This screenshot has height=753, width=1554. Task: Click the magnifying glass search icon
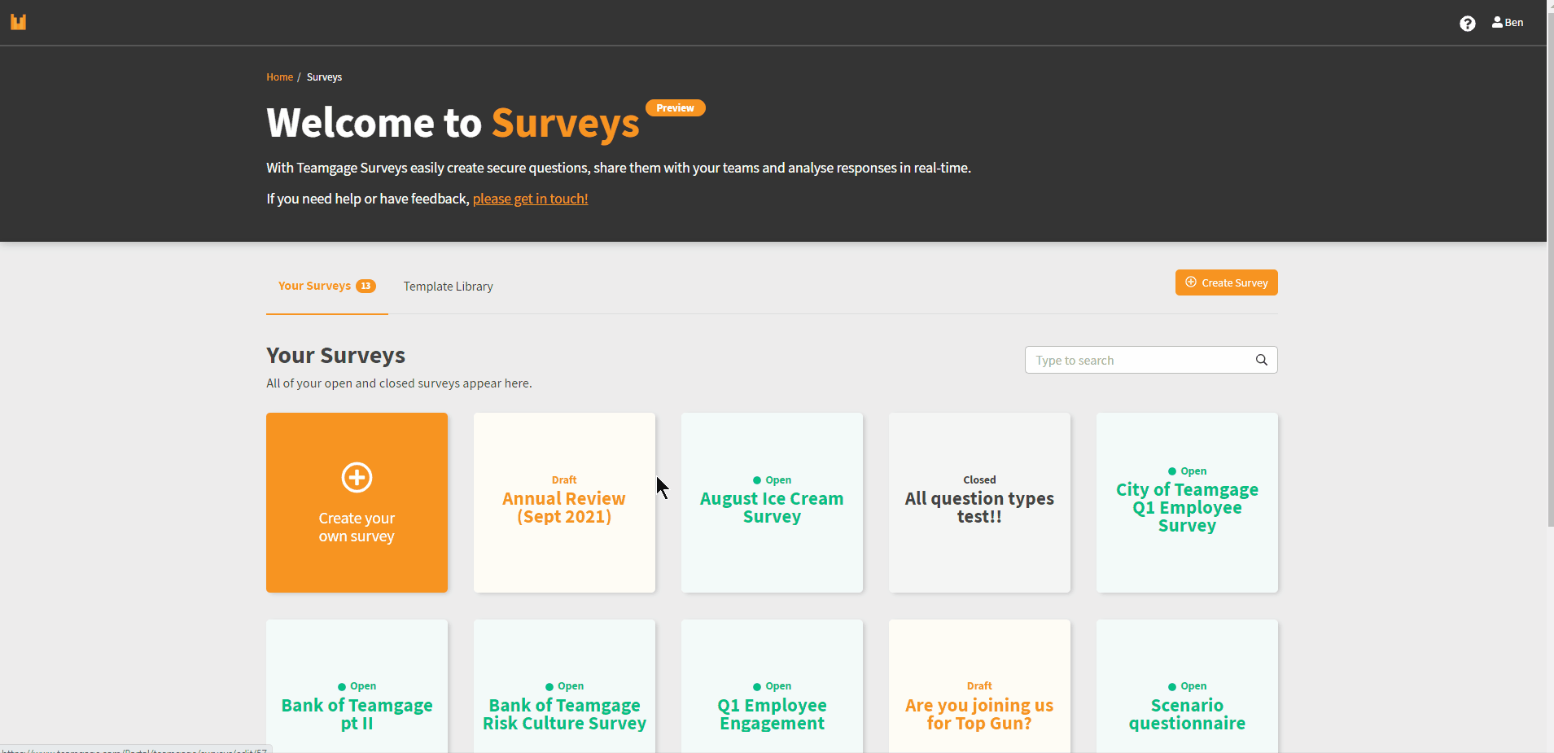(1261, 360)
